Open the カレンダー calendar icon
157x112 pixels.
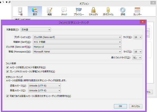pyautogui.click(x=137, y=11)
